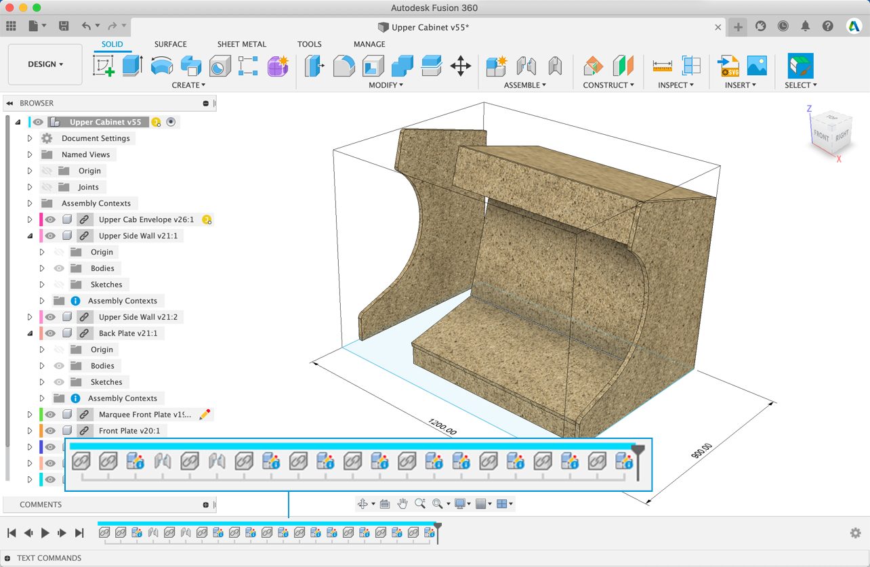
Task: Select the Extrude tool
Action: pyautogui.click(x=132, y=66)
